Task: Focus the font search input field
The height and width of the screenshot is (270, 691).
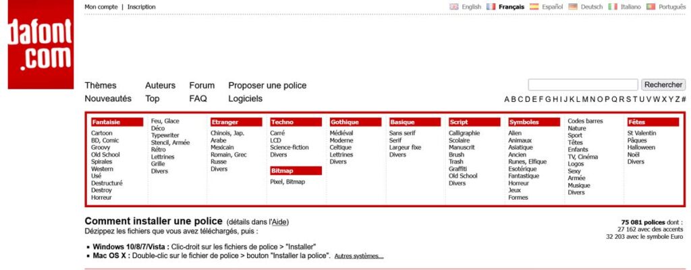Action: (x=582, y=84)
